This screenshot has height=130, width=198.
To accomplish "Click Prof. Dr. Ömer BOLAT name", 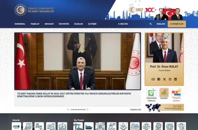I will pyautogui.click(x=164, y=66).
